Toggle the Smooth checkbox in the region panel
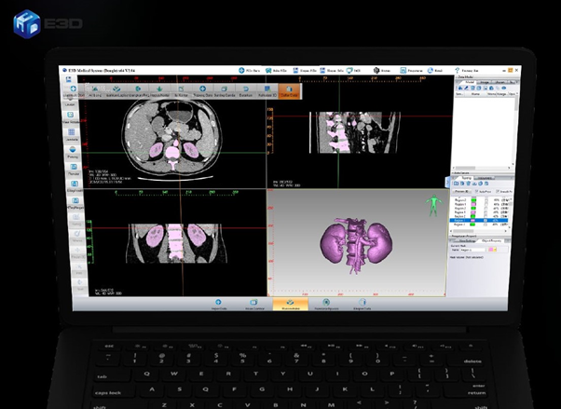 coord(498,192)
